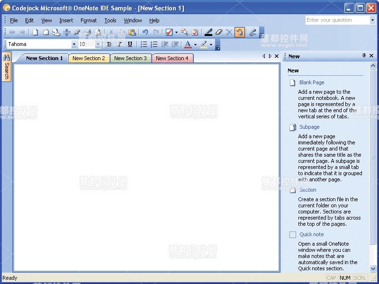The height and width of the screenshot is (284, 379).
Task: Expand the note flag dropdown arrow
Action: click(x=176, y=32)
